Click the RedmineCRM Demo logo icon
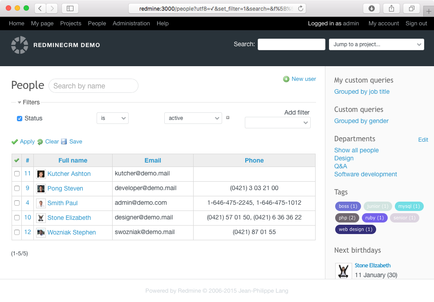The image size is (434, 302). 20,45
